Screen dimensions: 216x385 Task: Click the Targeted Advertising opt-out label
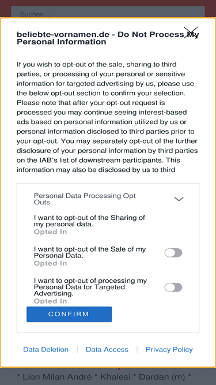[90, 287]
